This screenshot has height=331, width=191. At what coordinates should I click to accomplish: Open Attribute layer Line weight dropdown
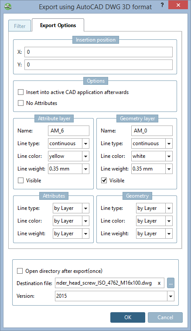68,169
